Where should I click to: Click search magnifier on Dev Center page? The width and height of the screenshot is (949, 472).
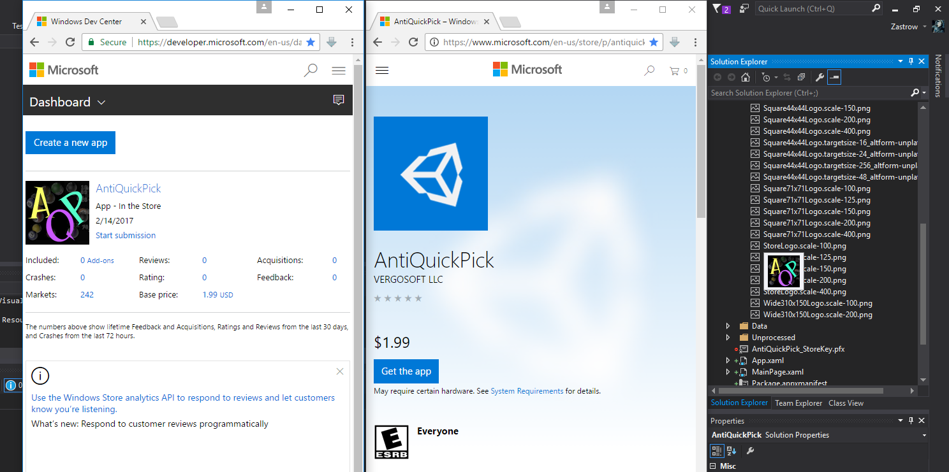click(311, 70)
